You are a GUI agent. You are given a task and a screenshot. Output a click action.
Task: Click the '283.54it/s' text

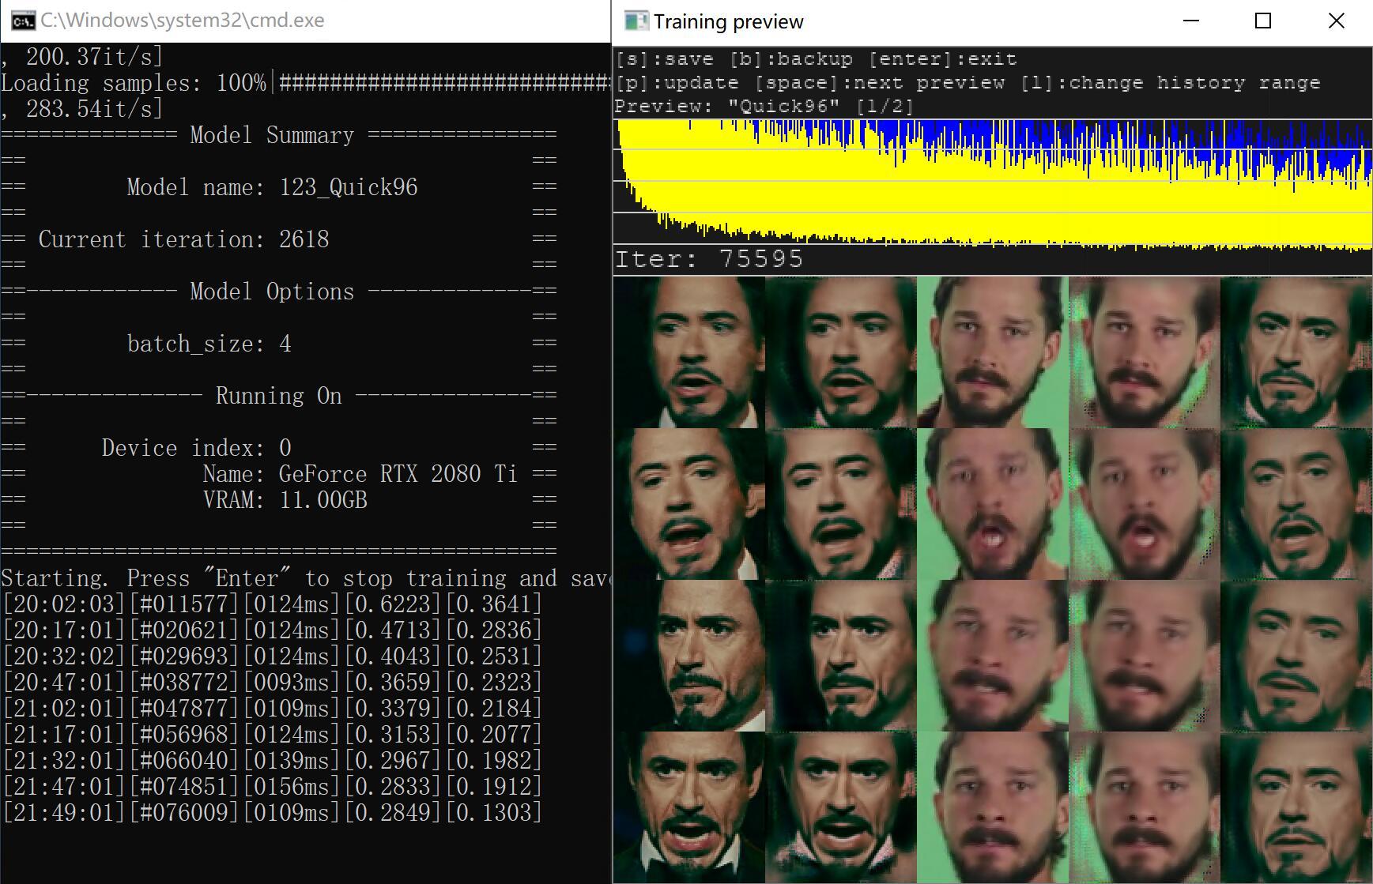tap(94, 109)
